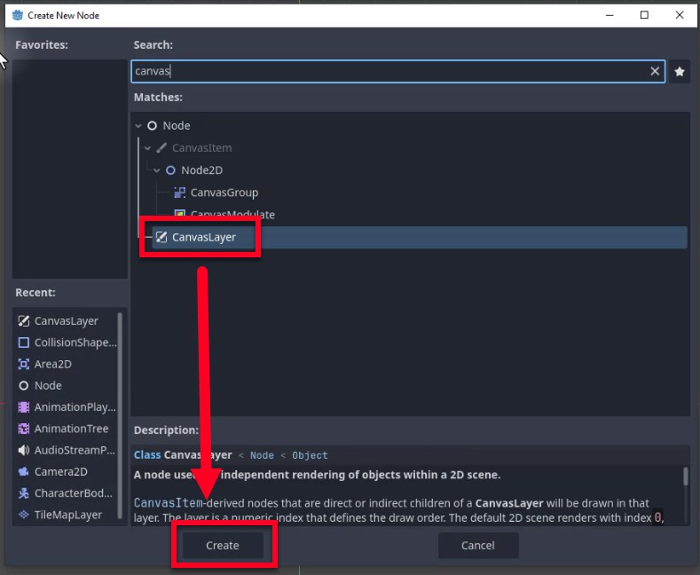Open the Node link in class header
This screenshot has height=575, width=700.
click(262, 455)
